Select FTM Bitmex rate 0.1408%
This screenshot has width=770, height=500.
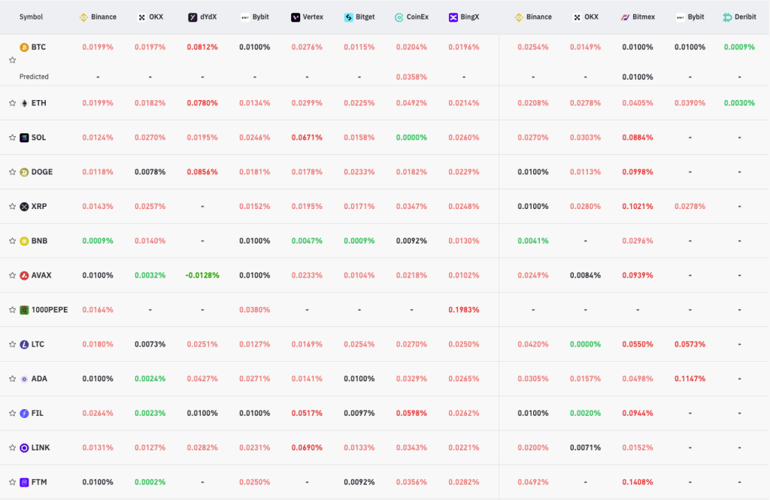pos(638,482)
